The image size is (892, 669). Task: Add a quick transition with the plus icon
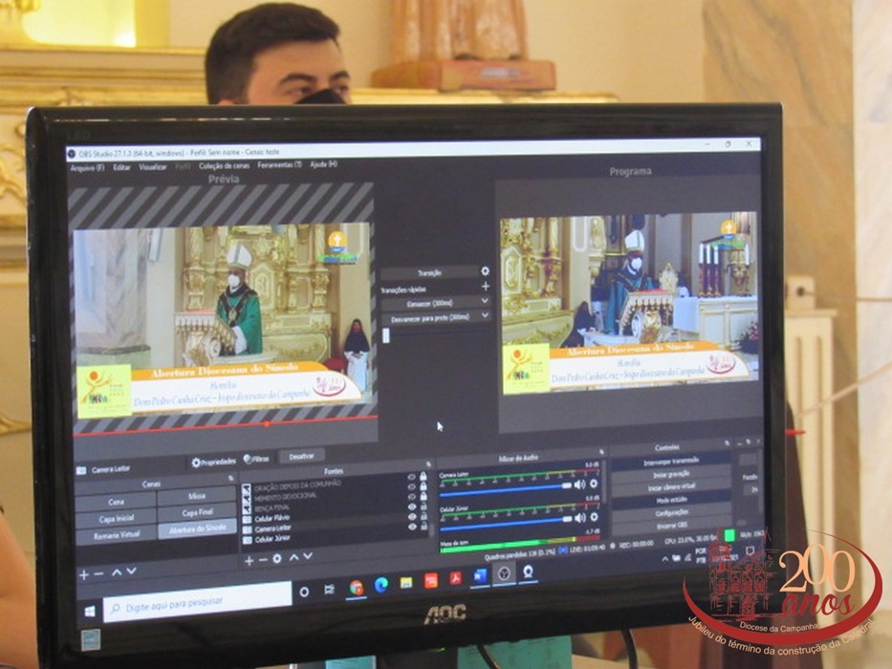[486, 286]
